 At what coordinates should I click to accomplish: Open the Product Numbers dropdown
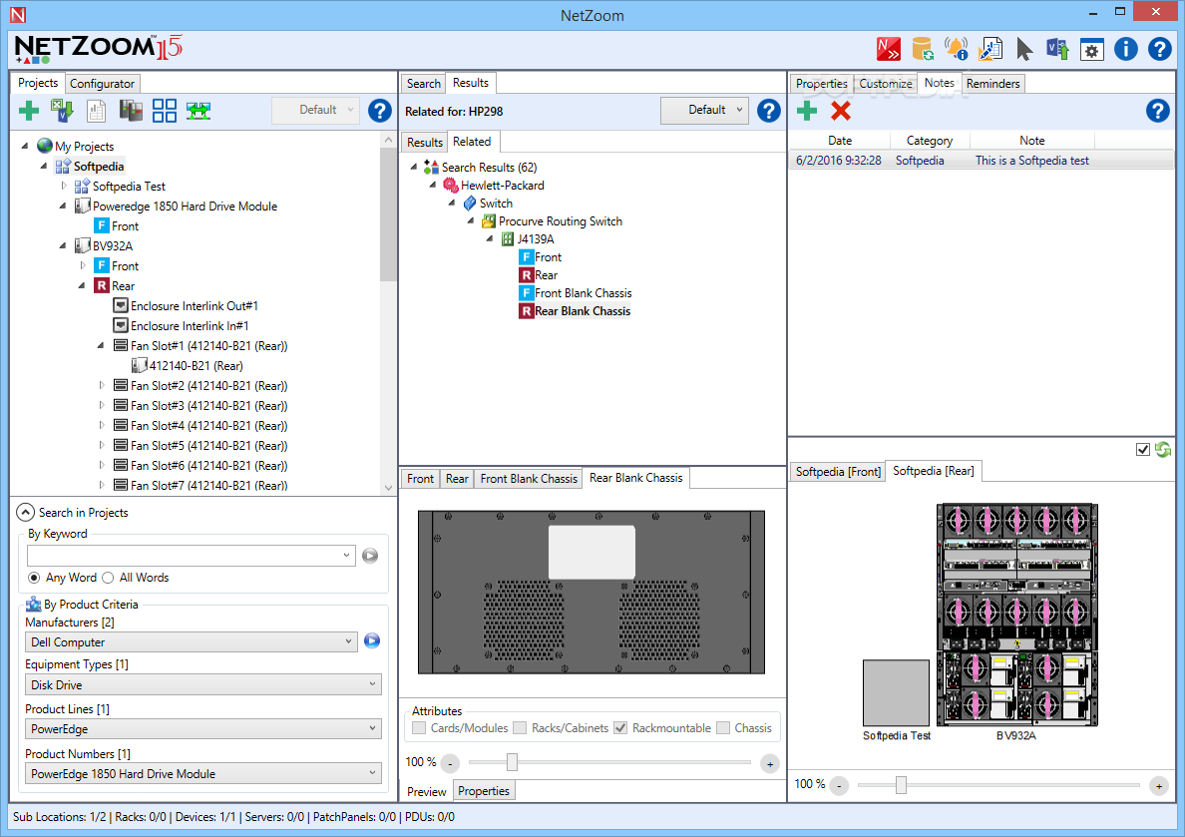(x=203, y=773)
